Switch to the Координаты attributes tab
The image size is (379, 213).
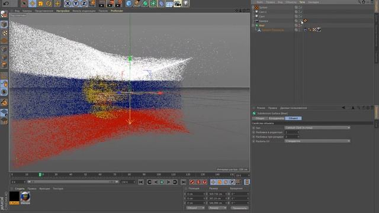(x=277, y=118)
